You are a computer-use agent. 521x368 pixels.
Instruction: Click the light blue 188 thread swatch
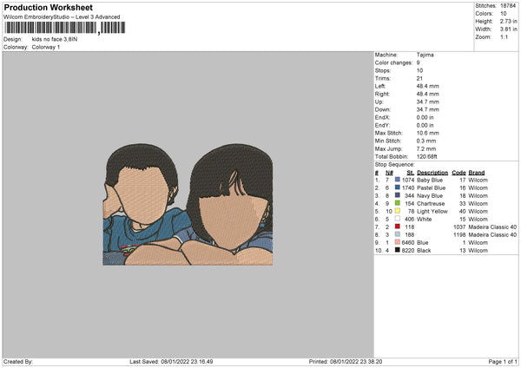[398, 234]
